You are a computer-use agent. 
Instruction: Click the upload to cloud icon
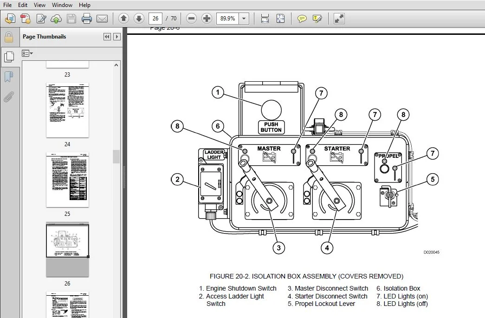tap(56, 19)
